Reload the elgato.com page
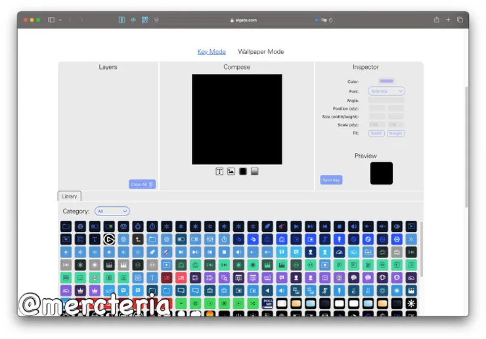This screenshot has width=486, height=339. point(331,20)
